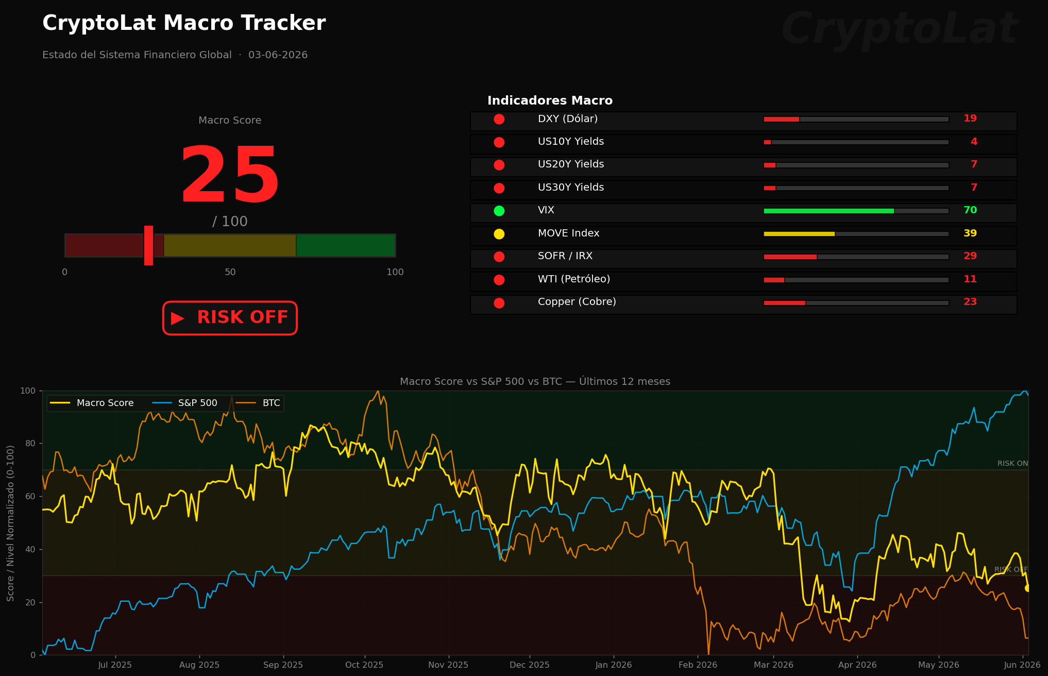The width and height of the screenshot is (1048, 676).
Task: Click the "Score / Nivel Normalizado (0-100)" y-axis title
Action: [x=10, y=523]
